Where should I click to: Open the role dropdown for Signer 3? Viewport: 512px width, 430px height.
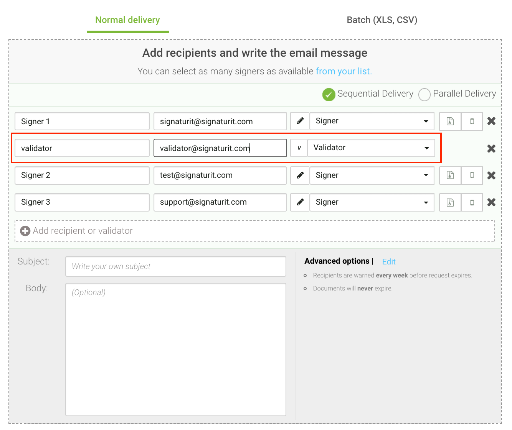point(372,202)
